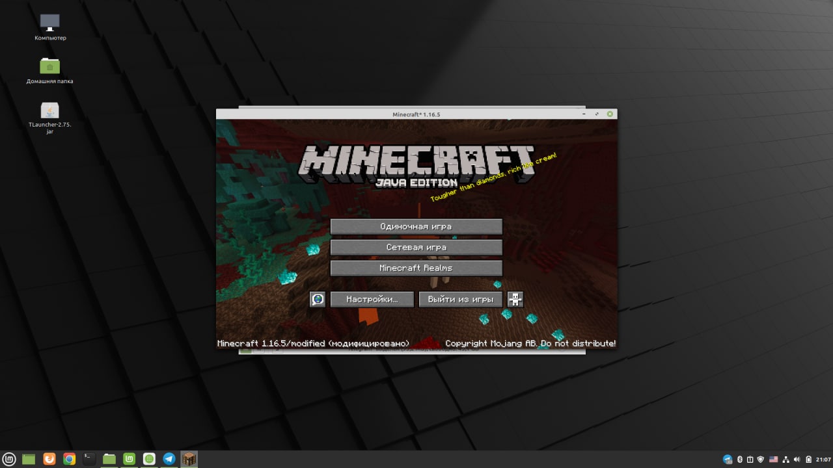Screen dimensions: 833x468
Task: Click Выйти из игры to quit
Action: tap(461, 299)
